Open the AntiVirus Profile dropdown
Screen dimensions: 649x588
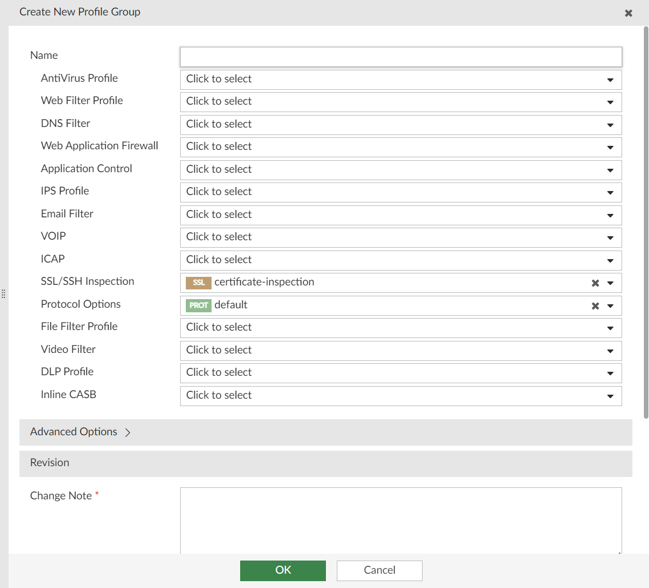(x=611, y=80)
